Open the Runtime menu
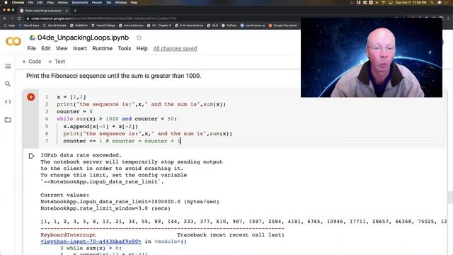 tap(102, 48)
